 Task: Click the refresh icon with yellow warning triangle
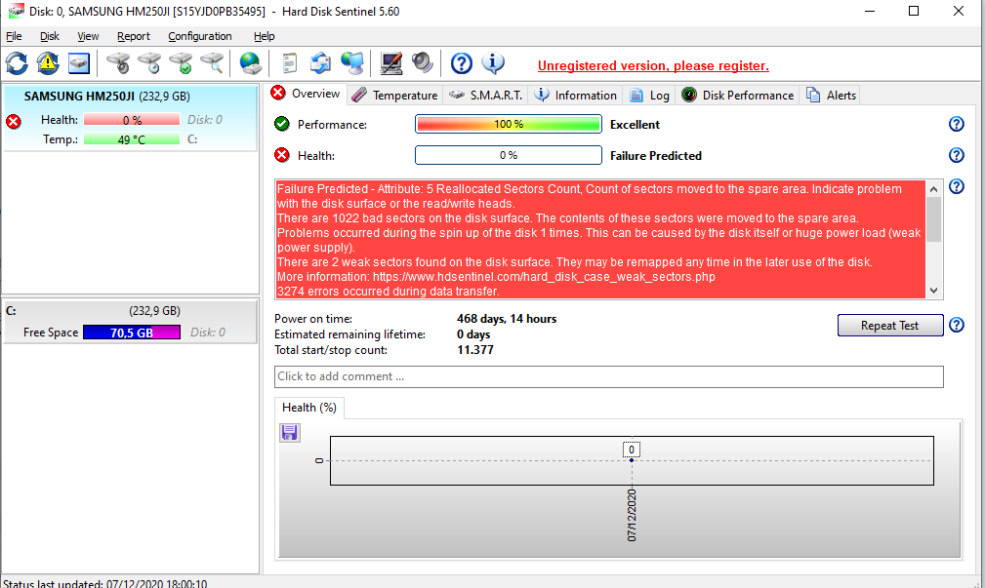click(48, 63)
